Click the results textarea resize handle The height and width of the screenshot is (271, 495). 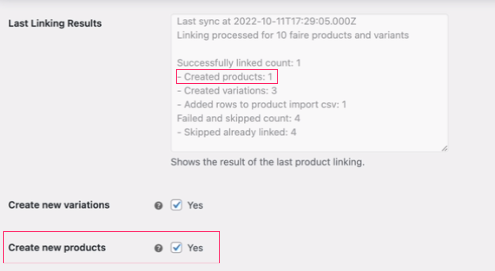(x=444, y=148)
